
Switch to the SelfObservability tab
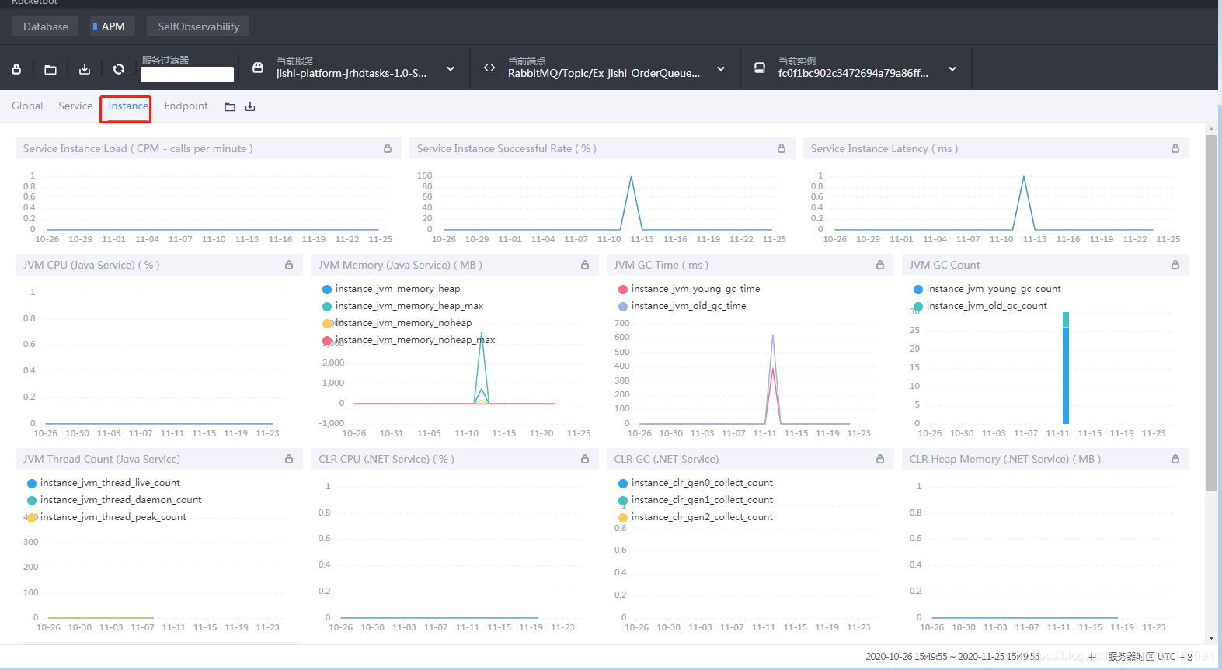coord(198,26)
